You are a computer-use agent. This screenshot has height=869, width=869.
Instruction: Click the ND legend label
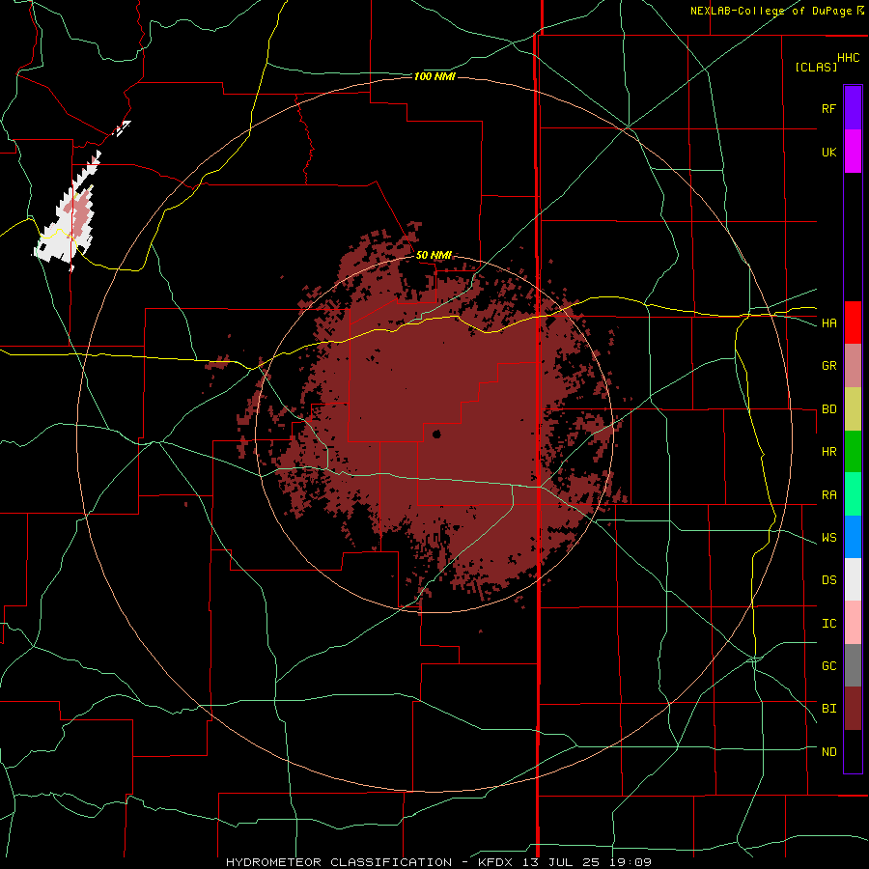pyautogui.click(x=829, y=752)
